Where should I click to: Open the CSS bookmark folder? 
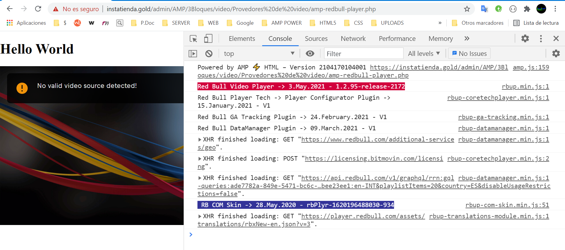[353, 23]
